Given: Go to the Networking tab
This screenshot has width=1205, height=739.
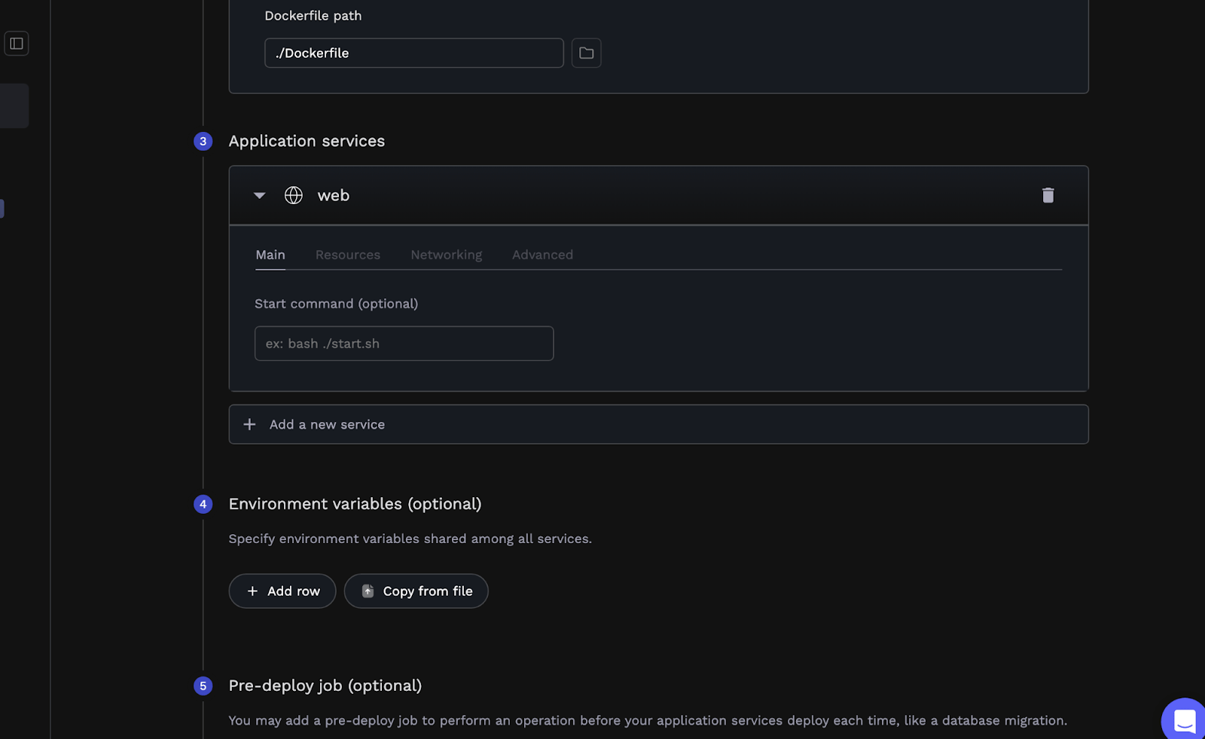Looking at the screenshot, I should [447, 255].
